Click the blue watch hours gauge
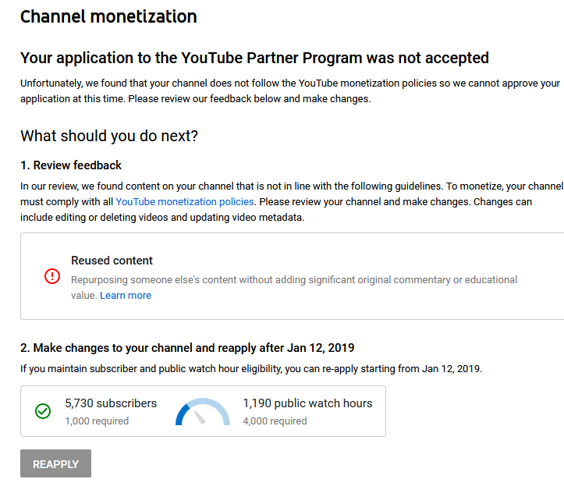Image resolution: width=564 pixels, height=504 pixels. [x=203, y=412]
